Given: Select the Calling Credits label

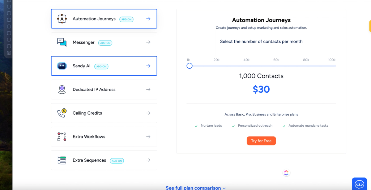Looking at the screenshot, I should coord(87,113).
